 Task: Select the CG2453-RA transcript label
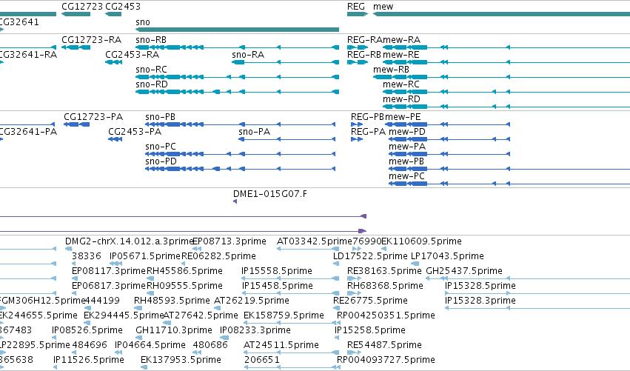(133, 55)
